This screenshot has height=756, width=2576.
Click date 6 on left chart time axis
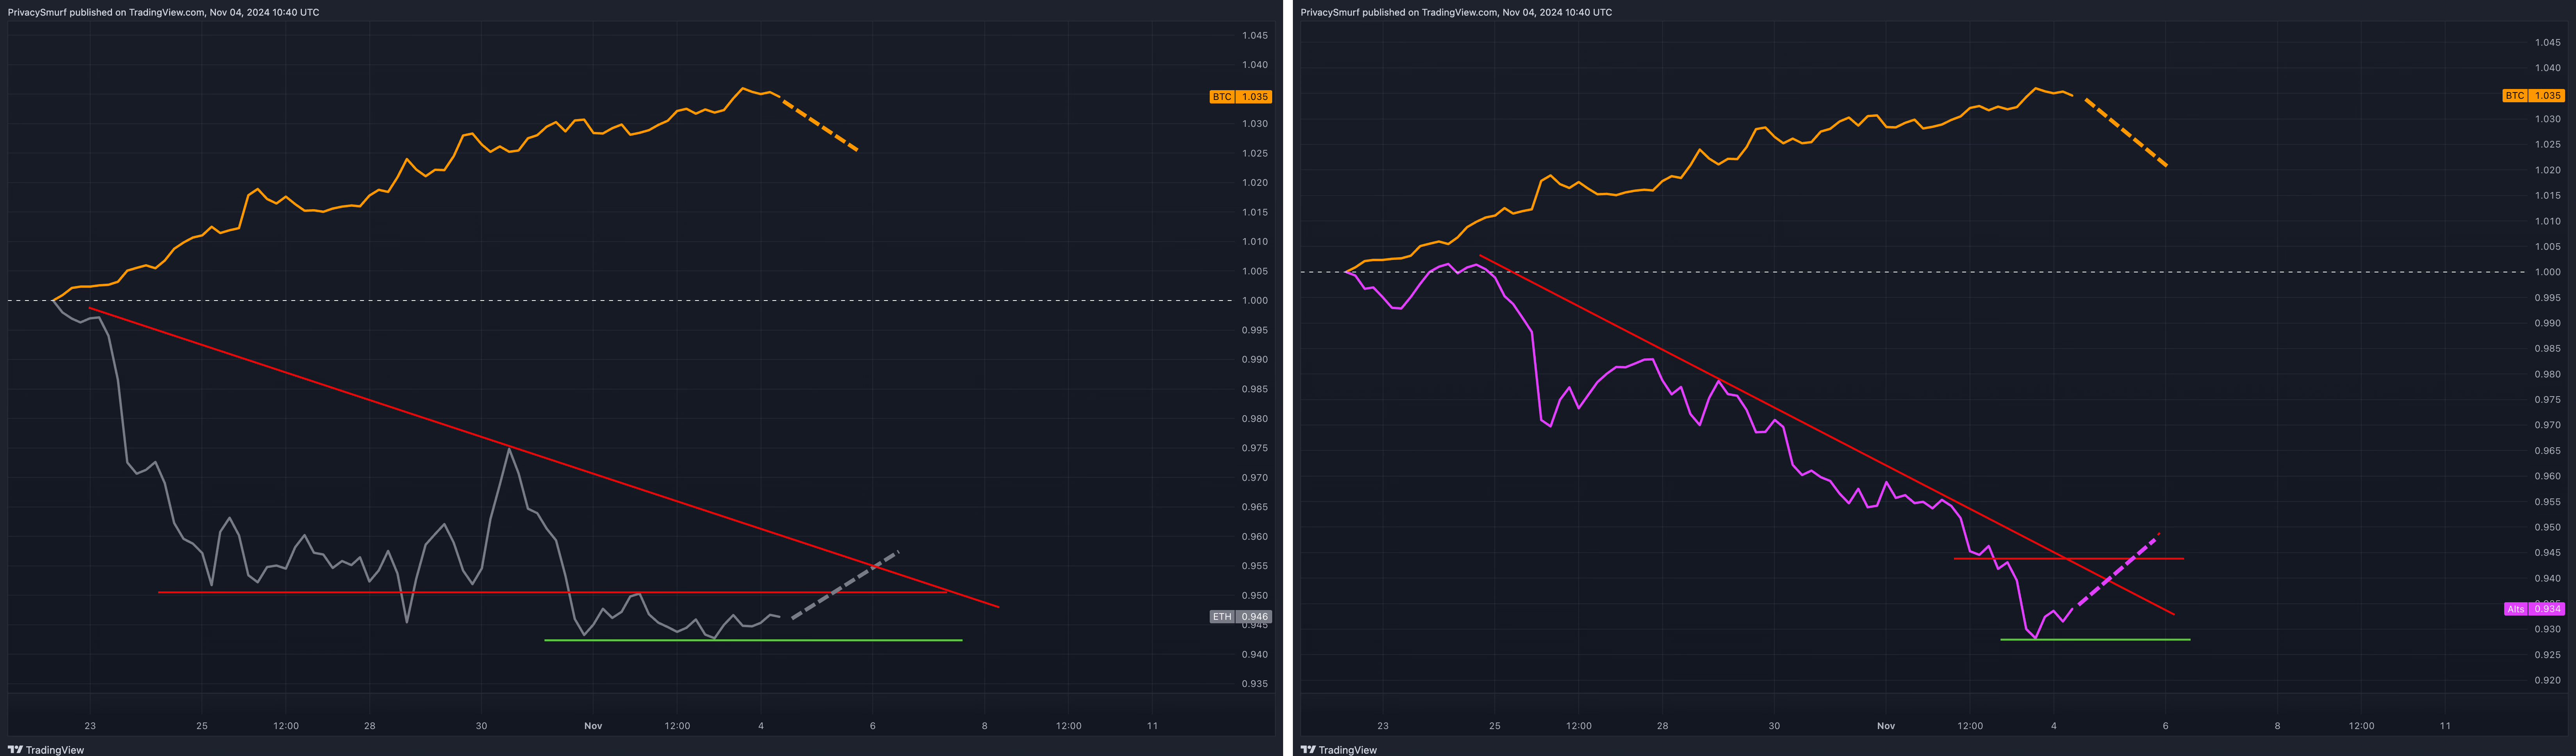click(873, 726)
